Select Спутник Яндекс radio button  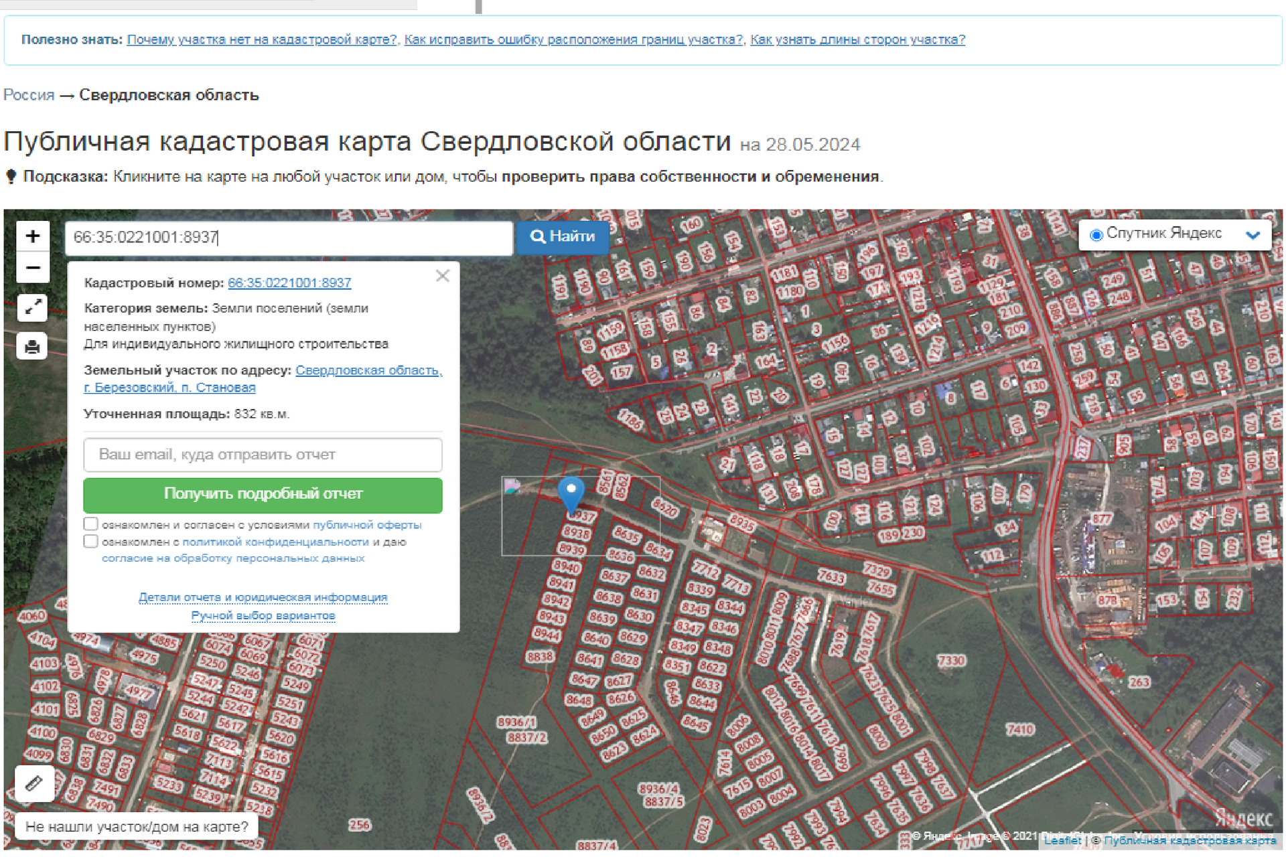[x=1096, y=235]
